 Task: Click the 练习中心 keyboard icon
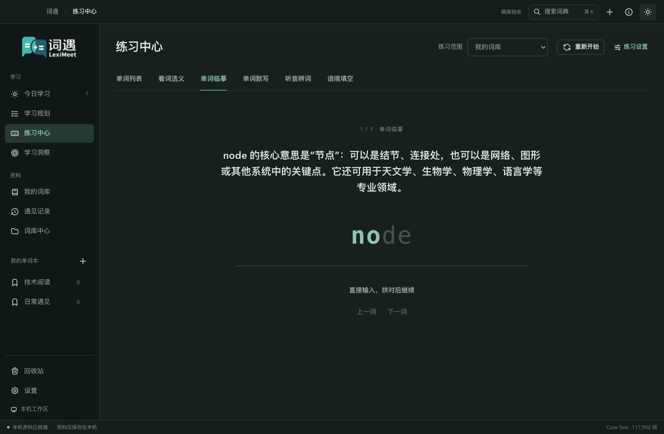click(15, 133)
